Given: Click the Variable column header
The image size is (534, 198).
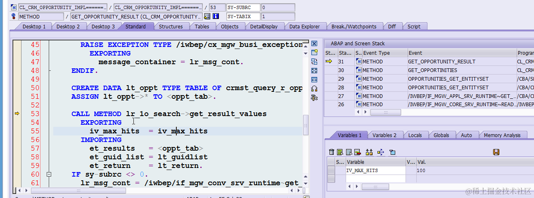Looking at the screenshot, I should pyautogui.click(x=375, y=162).
